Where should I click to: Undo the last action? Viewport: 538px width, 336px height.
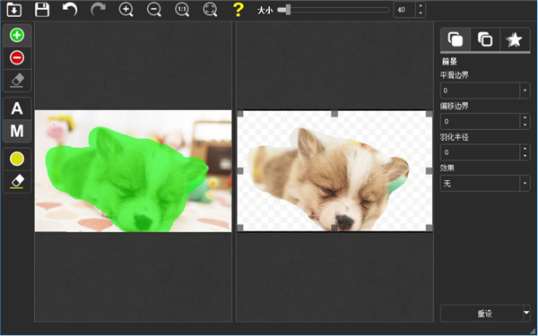point(70,10)
